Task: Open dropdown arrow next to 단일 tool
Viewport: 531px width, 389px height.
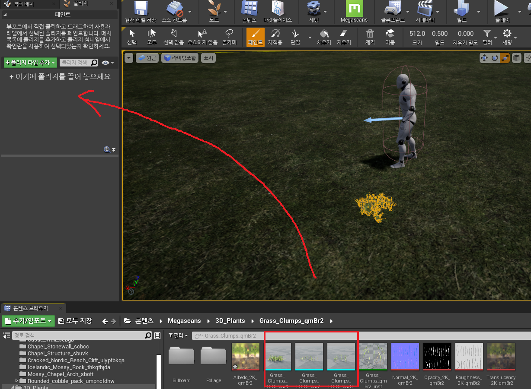Action: 310,38
